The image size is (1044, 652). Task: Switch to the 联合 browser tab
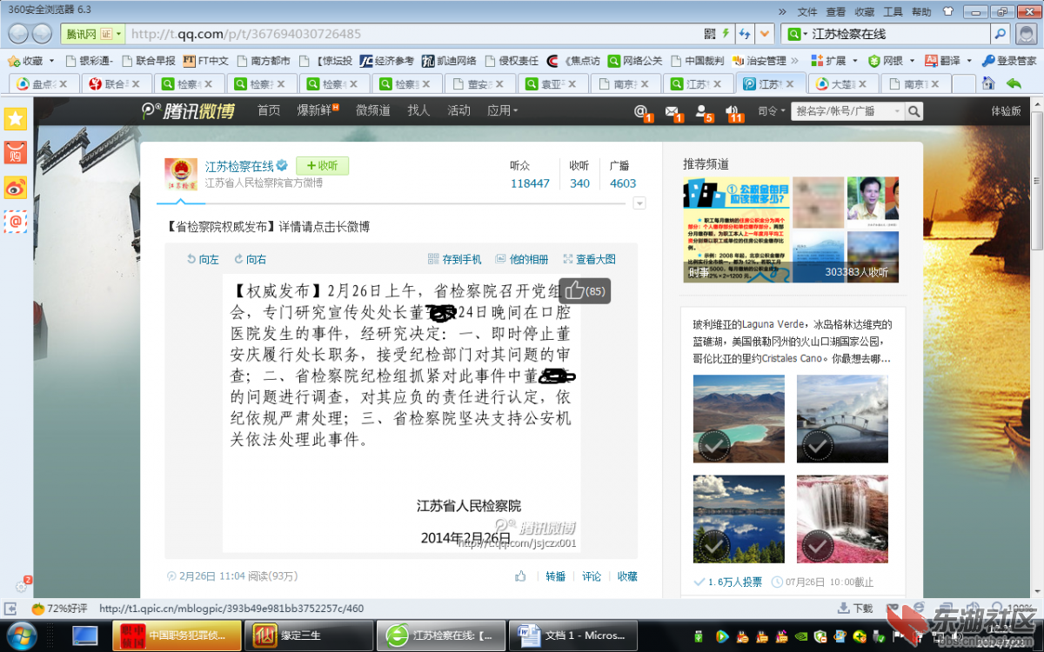117,84
